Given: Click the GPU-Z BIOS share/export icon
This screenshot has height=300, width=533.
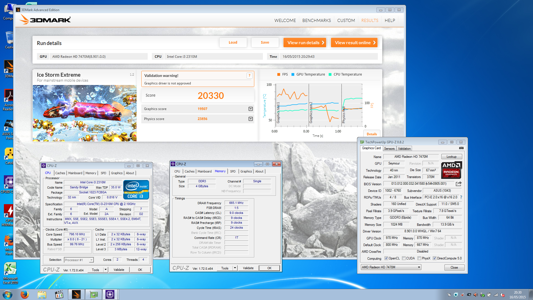Looking at the screenshot, I should click(x=459, y=184).
